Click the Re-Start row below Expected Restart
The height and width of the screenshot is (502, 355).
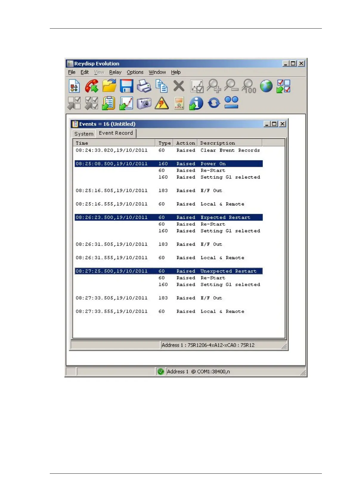tap(169, 224)
